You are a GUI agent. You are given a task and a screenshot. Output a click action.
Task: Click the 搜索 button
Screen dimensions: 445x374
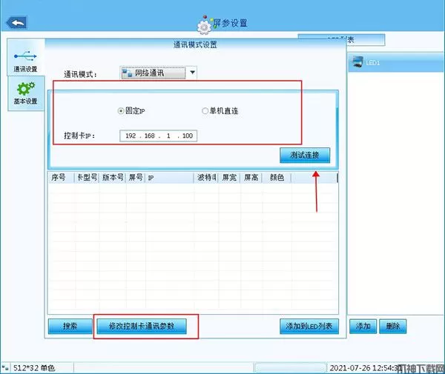70,327
